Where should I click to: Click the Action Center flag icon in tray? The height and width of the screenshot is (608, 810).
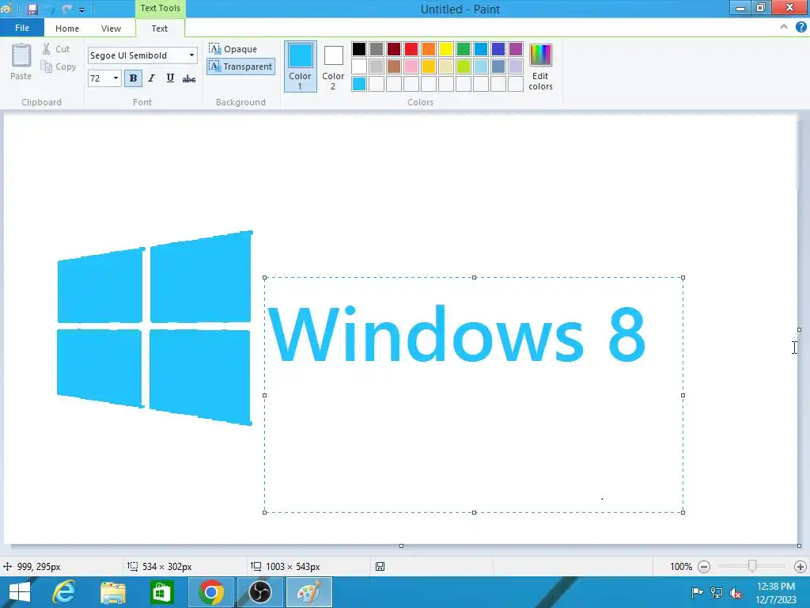pos(697,592)
